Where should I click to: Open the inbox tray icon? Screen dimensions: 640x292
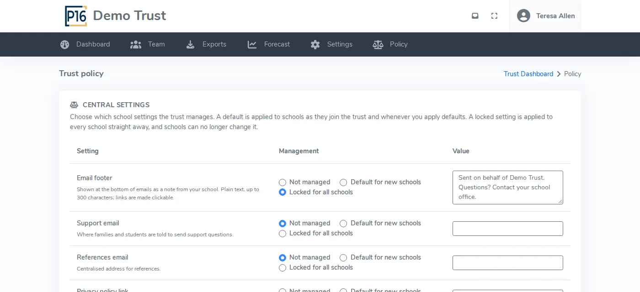[475, 16]
